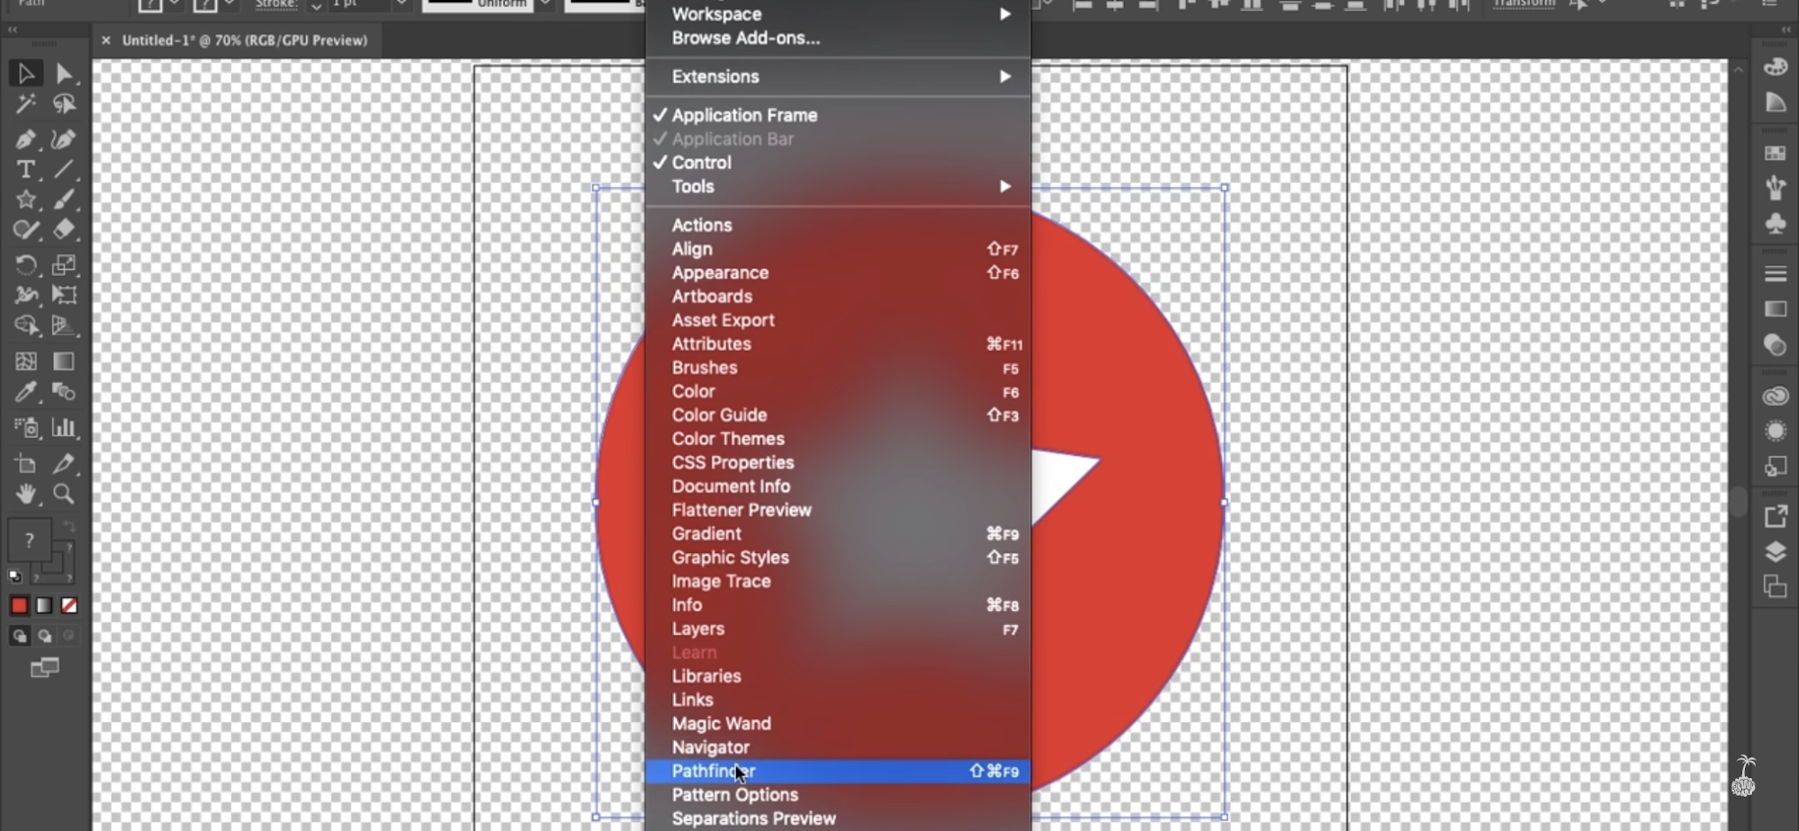Select the Paintbrush tool
Screen dimensions: 1799x831
[64, 200]
